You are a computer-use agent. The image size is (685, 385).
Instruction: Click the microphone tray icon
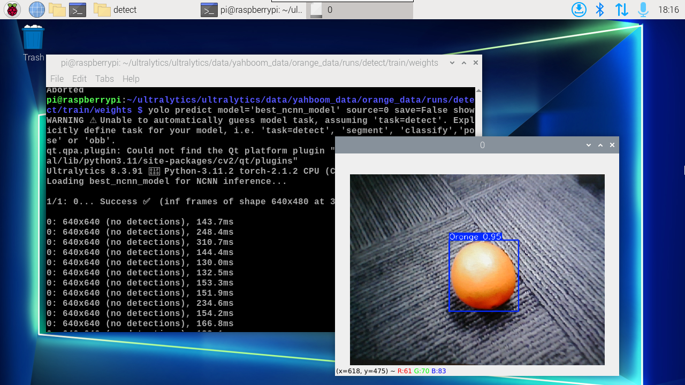(643, 10)
